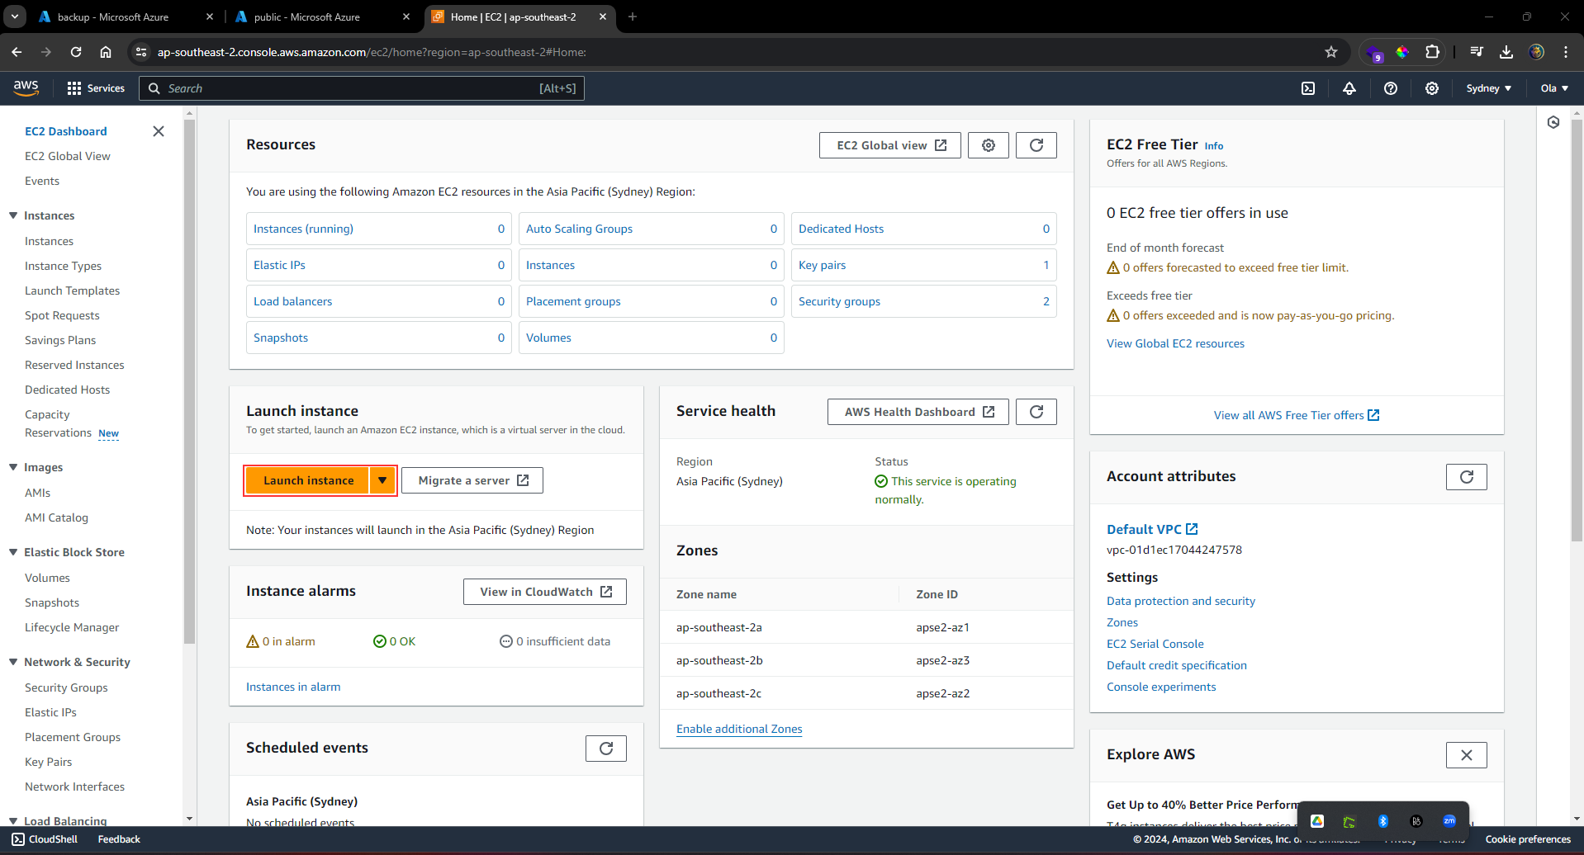Refresh the Account attributes panel
Viewport: 1584px width, 855px height.
[x=1466, y=477]
